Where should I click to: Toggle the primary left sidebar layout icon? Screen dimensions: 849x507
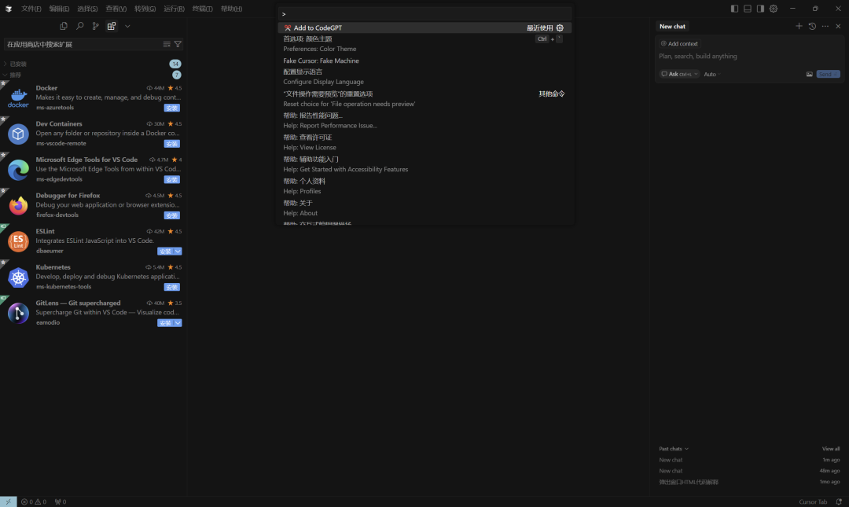pos(734,9)
